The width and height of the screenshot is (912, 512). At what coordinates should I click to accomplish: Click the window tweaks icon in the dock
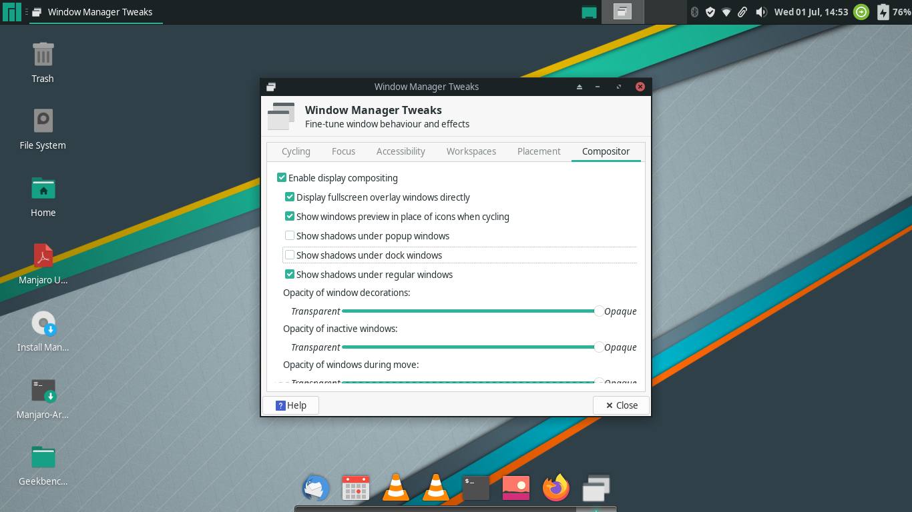pyautogui.click(x=596, y=488)
